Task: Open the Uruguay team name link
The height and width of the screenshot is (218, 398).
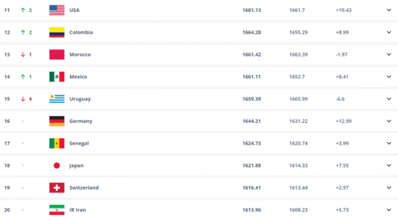Action: pos(80,99)
